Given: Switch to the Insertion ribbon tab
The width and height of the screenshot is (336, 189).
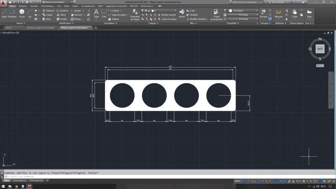Looking at the screenshot, I should point(23,6).
